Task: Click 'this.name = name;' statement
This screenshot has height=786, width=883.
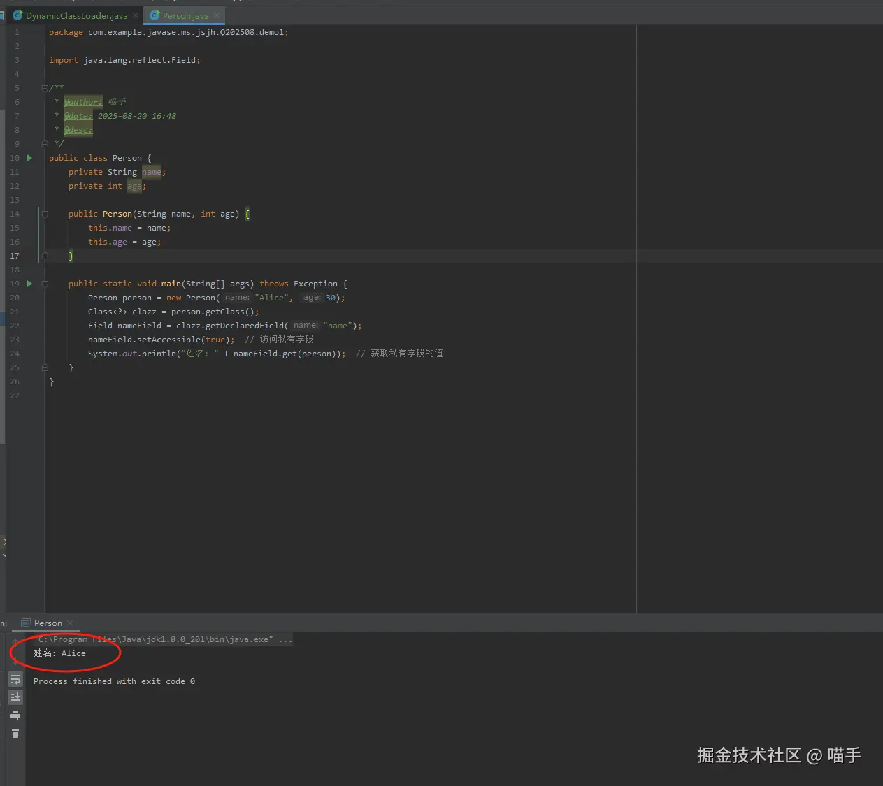Action: tap(129, 228)
